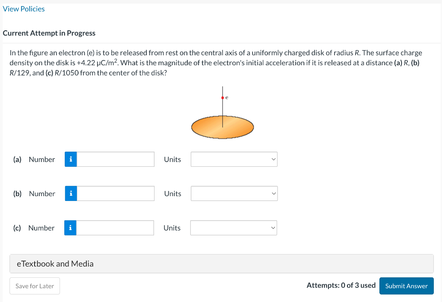Click the Save for Later button
This screenshot has height=302, width=442.
click(x=35, y=286)
